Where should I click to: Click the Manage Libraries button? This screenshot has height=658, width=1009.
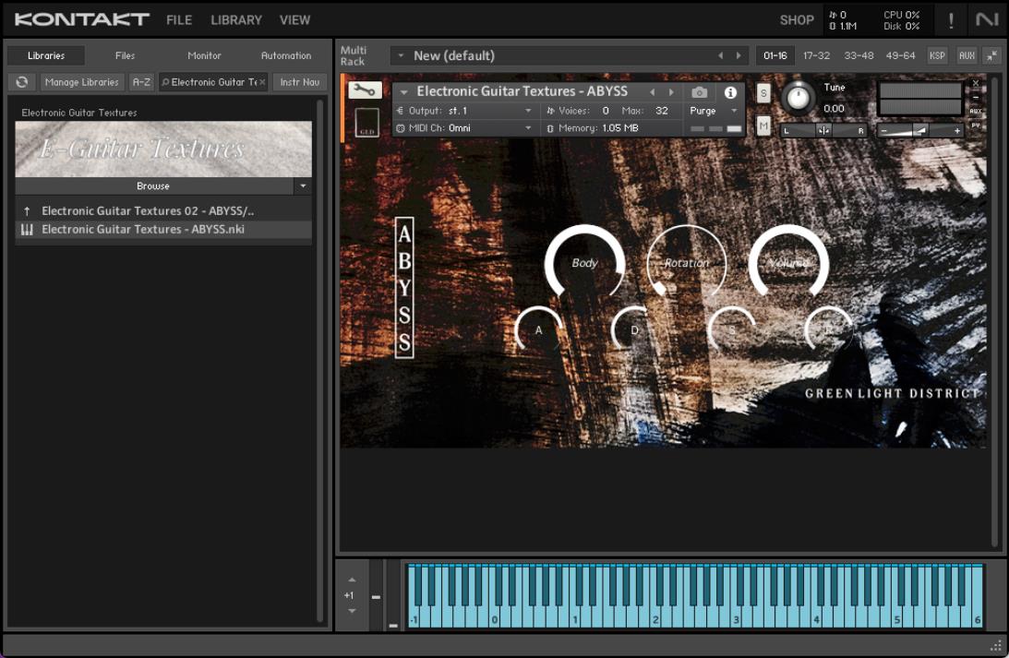point(81,82)
